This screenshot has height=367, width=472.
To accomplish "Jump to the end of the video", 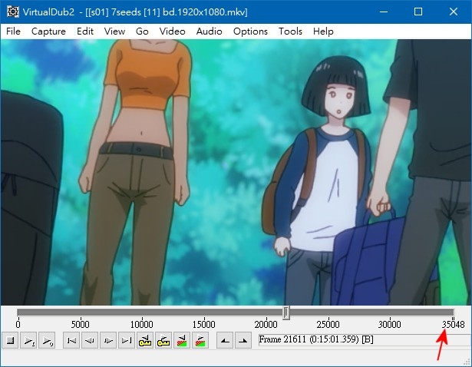I will (127, 340).
